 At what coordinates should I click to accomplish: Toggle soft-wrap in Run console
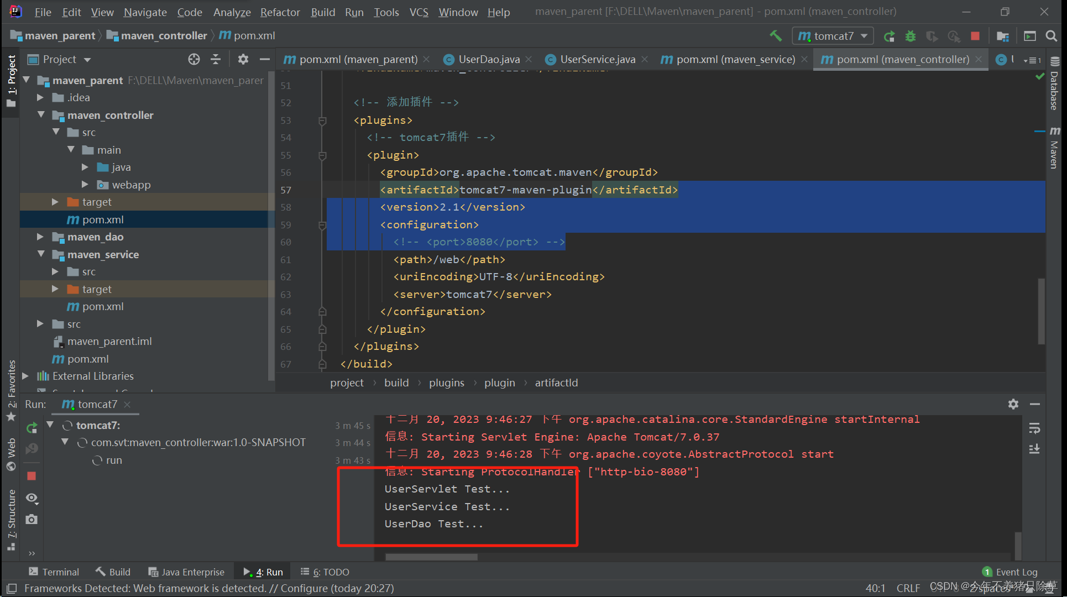tap(1034, 428)
